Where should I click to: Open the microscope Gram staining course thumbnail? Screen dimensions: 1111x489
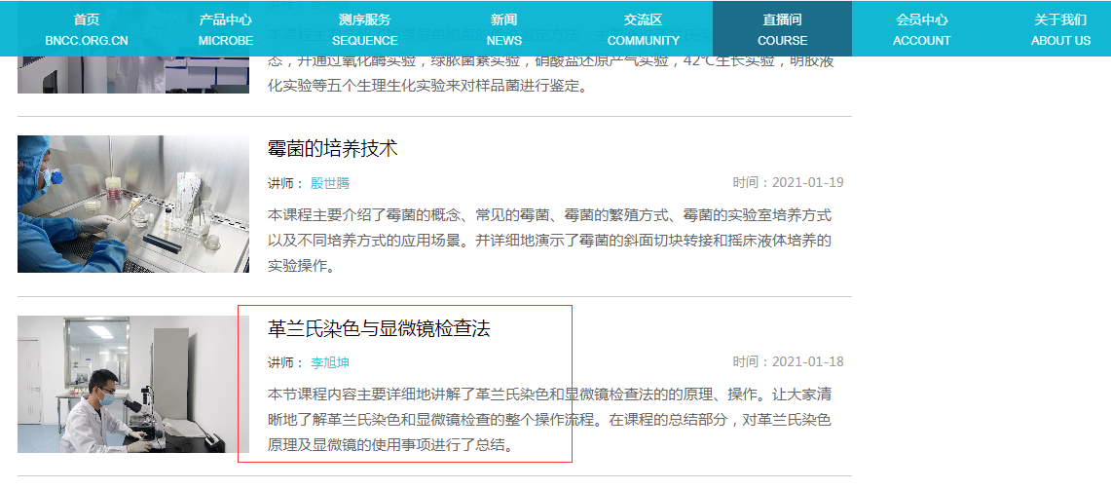[x=133, y=384]
